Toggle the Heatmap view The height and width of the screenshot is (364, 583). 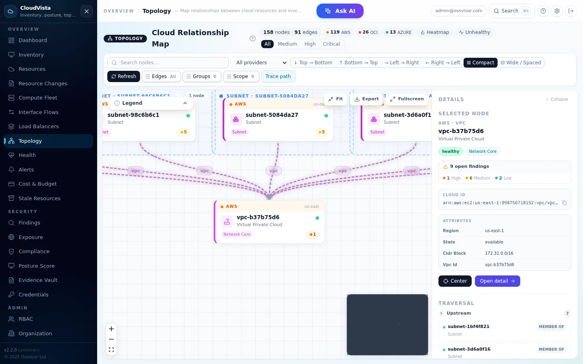435,32
